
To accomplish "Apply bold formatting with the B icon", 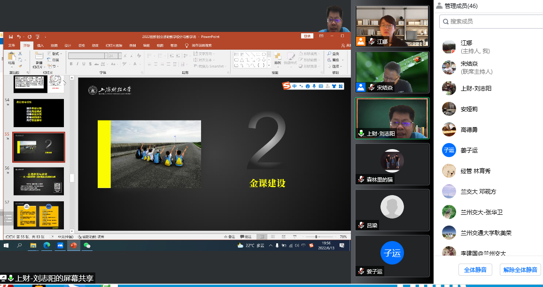I will click(x=71, y=63).
